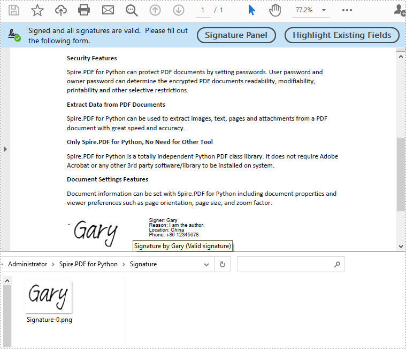Select the Signature-0.png thumbnail
This screenshot has height=349, width=406.
tap(49, 298)
